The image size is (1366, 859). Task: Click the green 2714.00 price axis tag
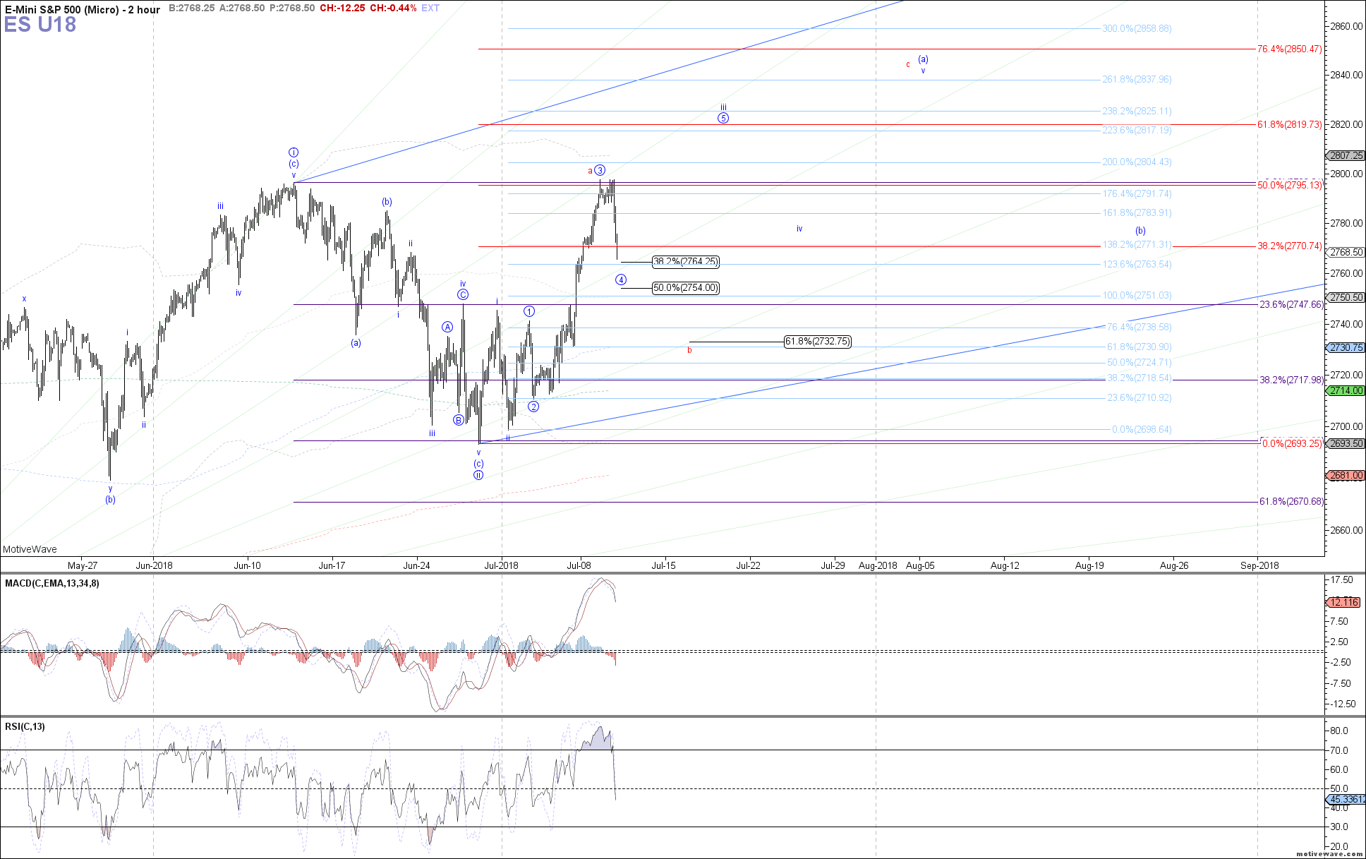(x=1346, y=390)
